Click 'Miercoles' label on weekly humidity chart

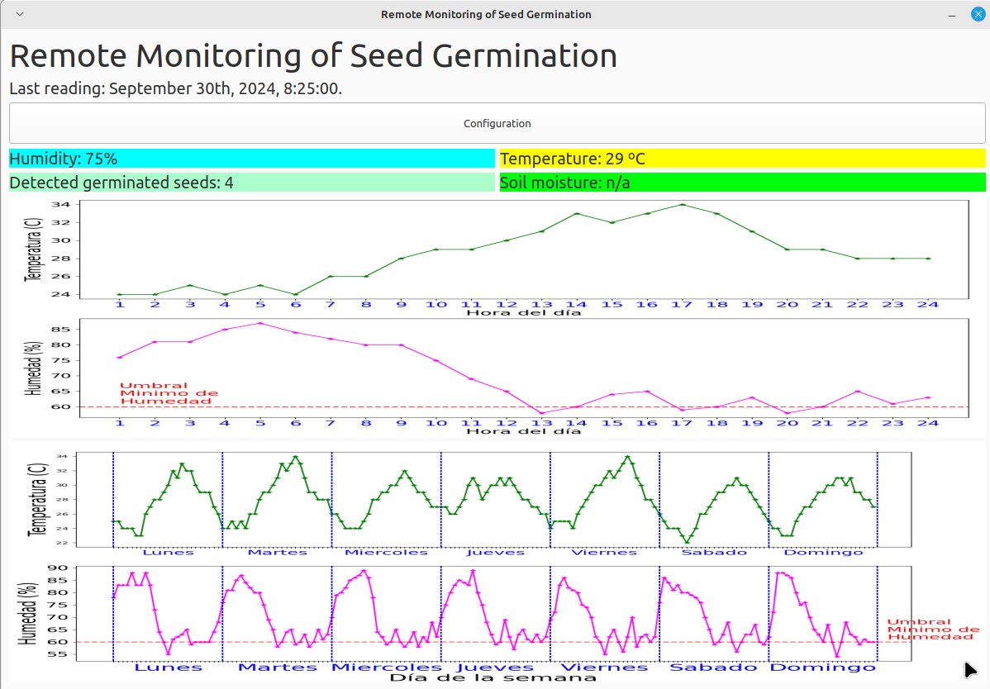[386, 667]
